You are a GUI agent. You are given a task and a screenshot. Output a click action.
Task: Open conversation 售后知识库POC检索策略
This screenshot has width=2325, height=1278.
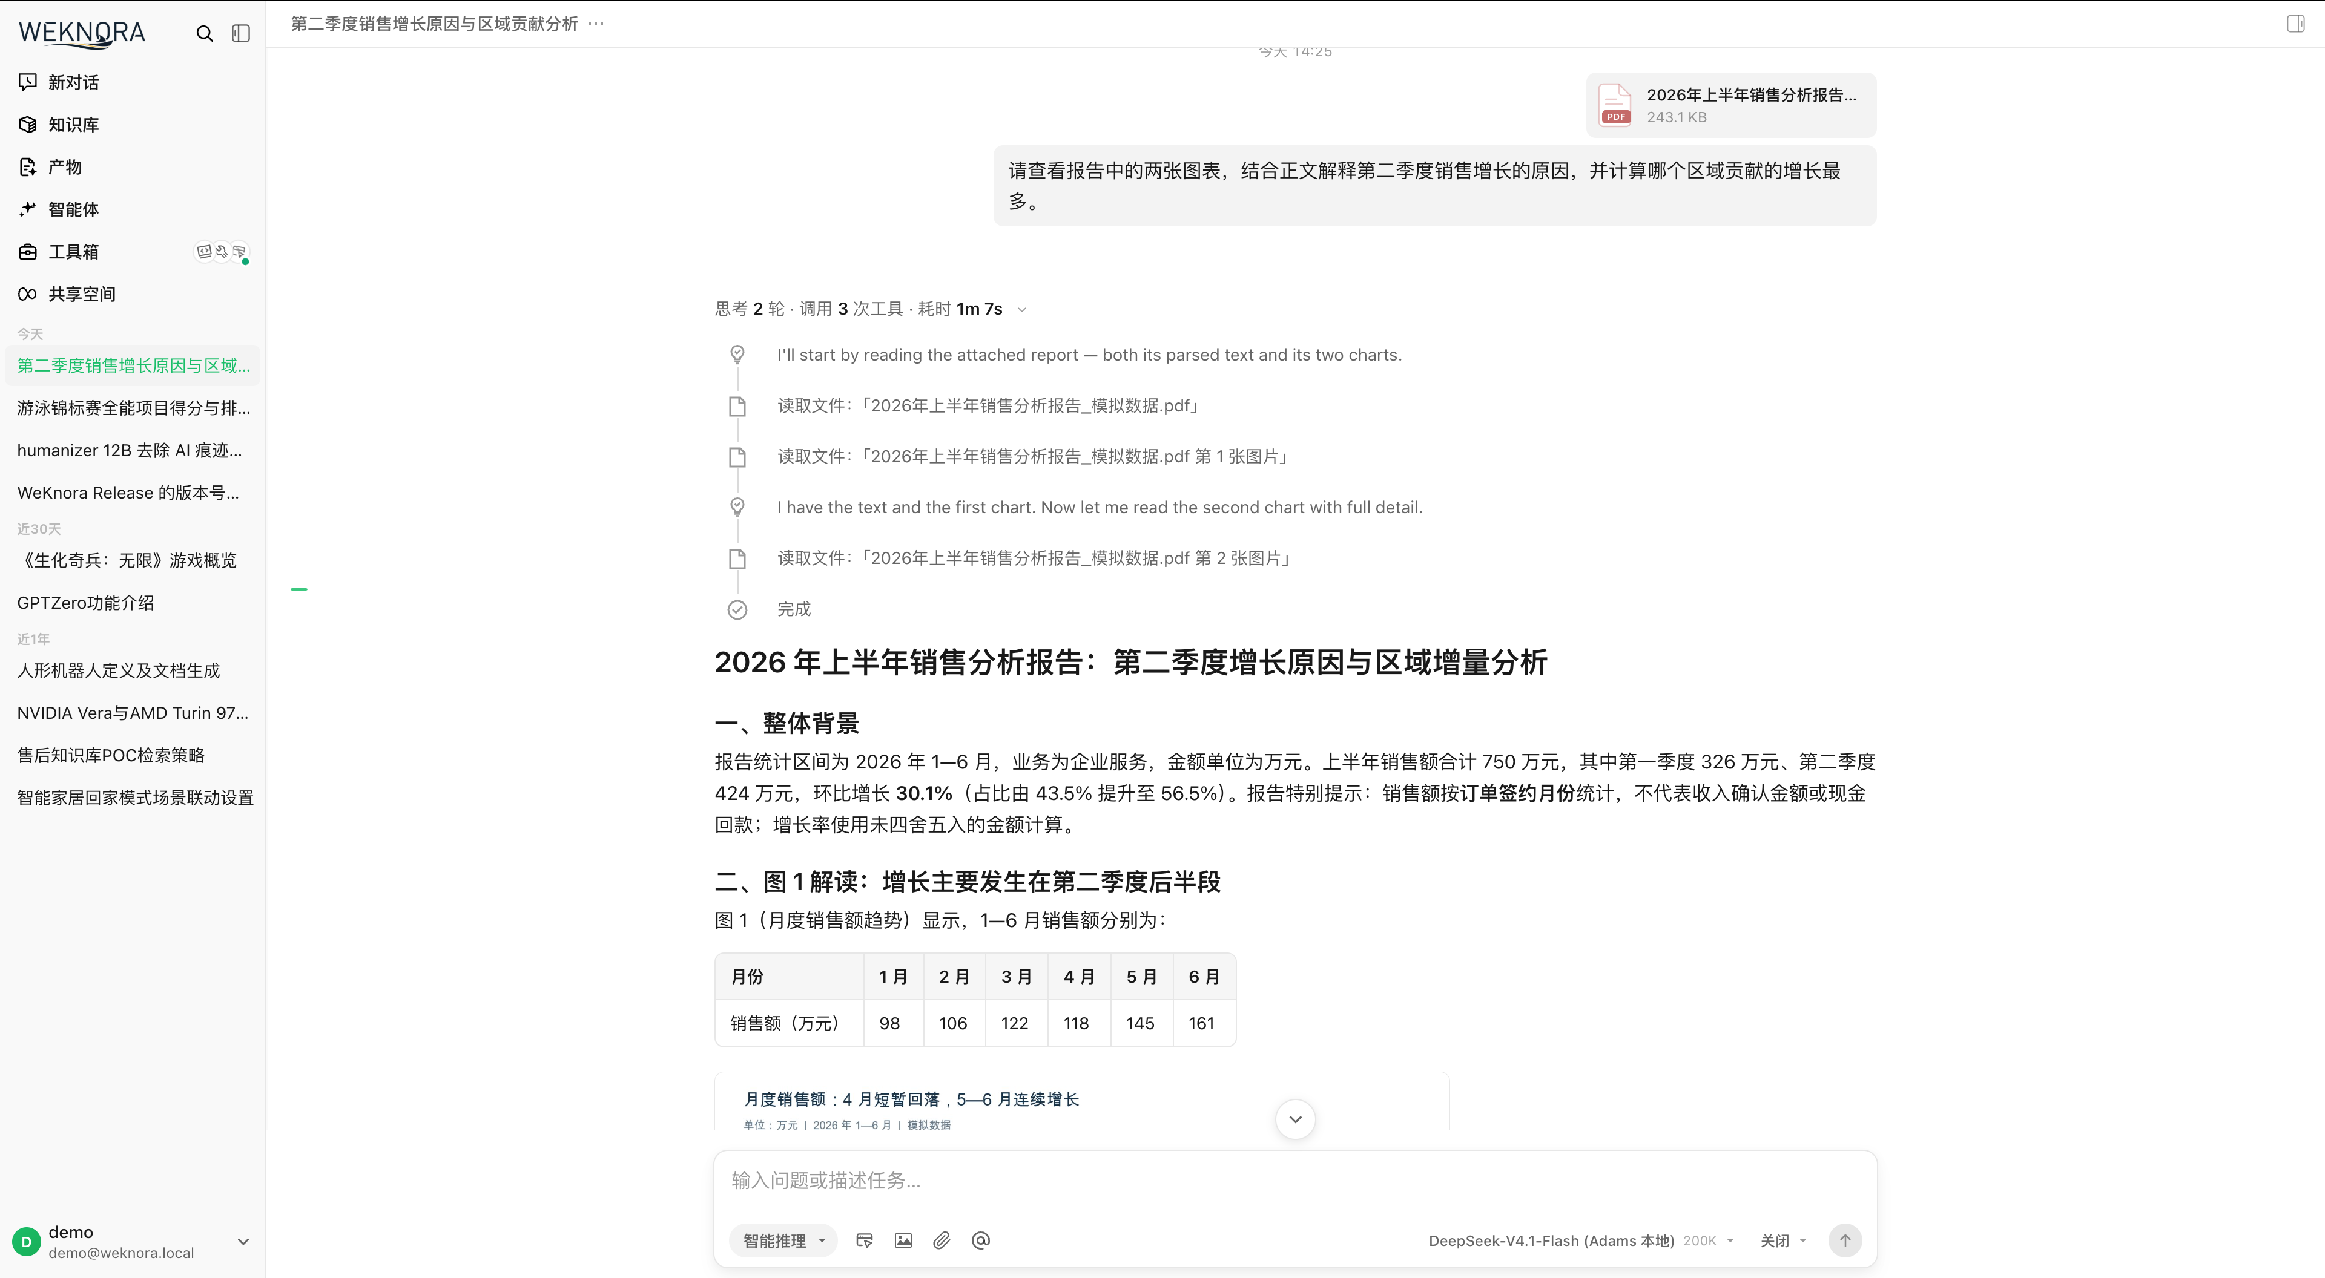point(133,755)
